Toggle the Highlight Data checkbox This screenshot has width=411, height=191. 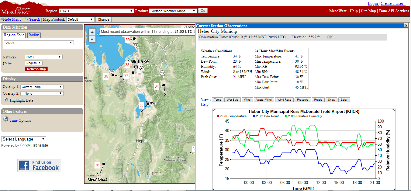(5, 100)
